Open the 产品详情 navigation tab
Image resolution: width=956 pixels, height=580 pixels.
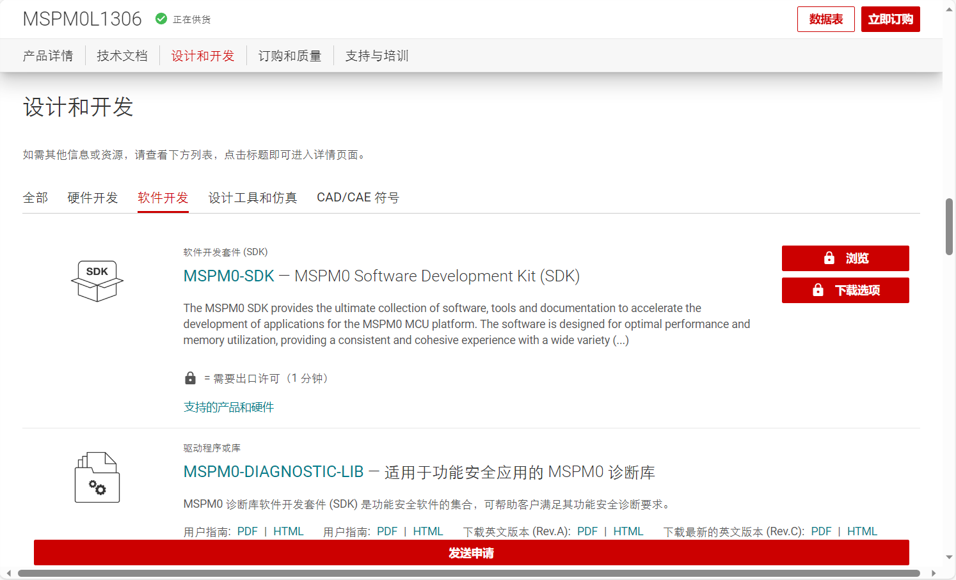point(48,56)
